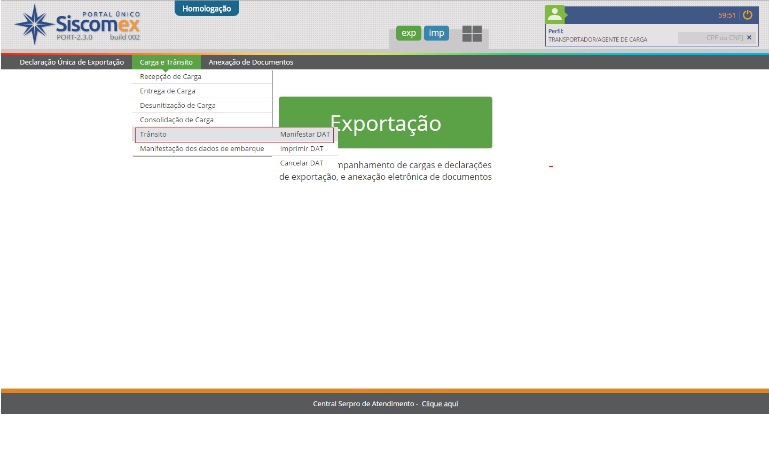Open the Trânsito submenu item
Image resolution: width=769 pixels, height=459 pixels.
click(153, 134)
